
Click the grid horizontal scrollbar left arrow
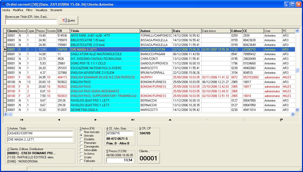pos(5,114)
